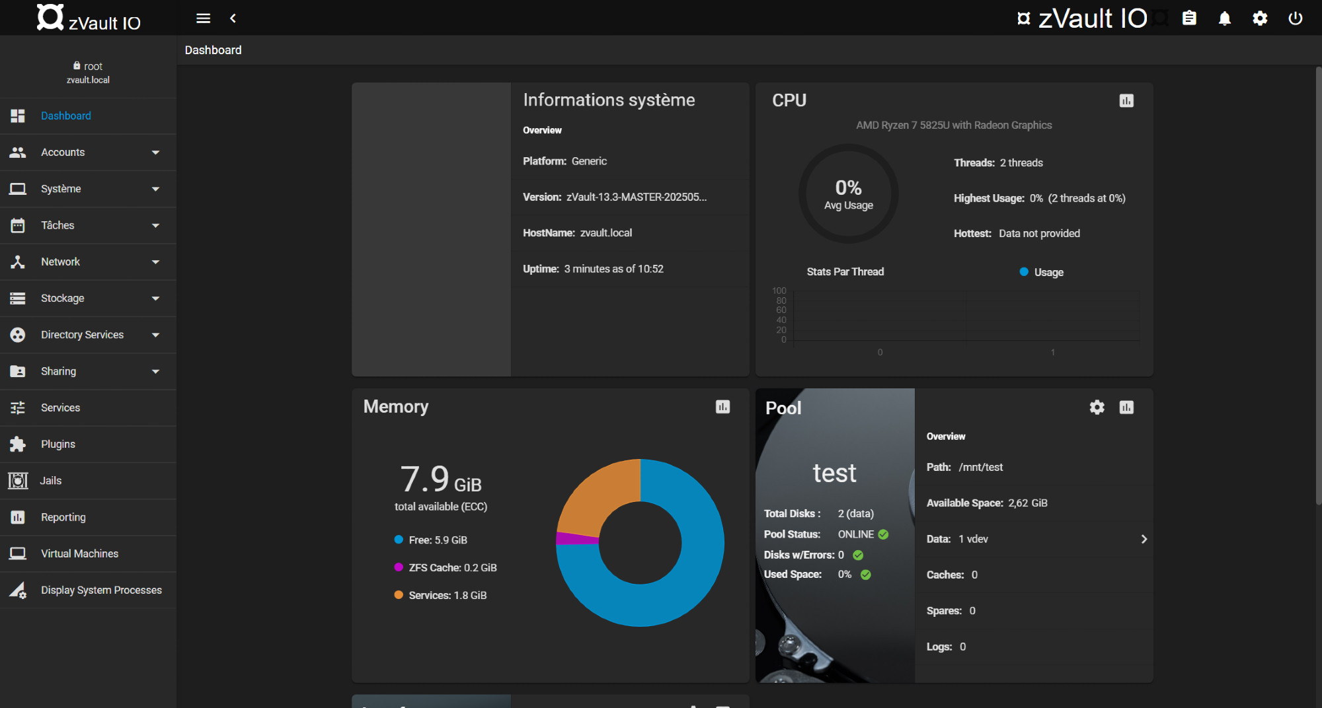1322x708 pixels.
Task: Click the zvault.local hostname under root
Action: click(x=88, y=80)
